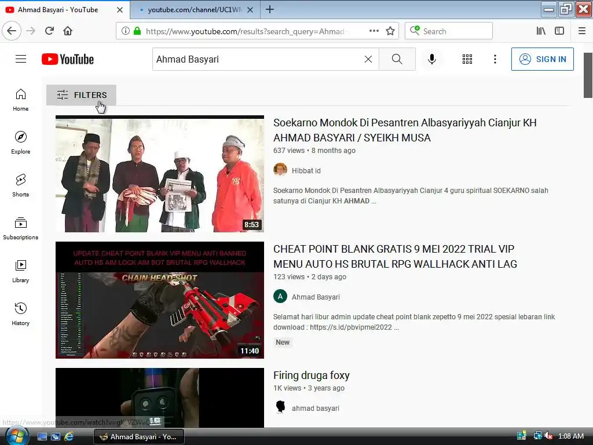This screenshot has width=593, height=445.
Task: Open Firing druga foxy title link
Action: [x=311, y=375]
